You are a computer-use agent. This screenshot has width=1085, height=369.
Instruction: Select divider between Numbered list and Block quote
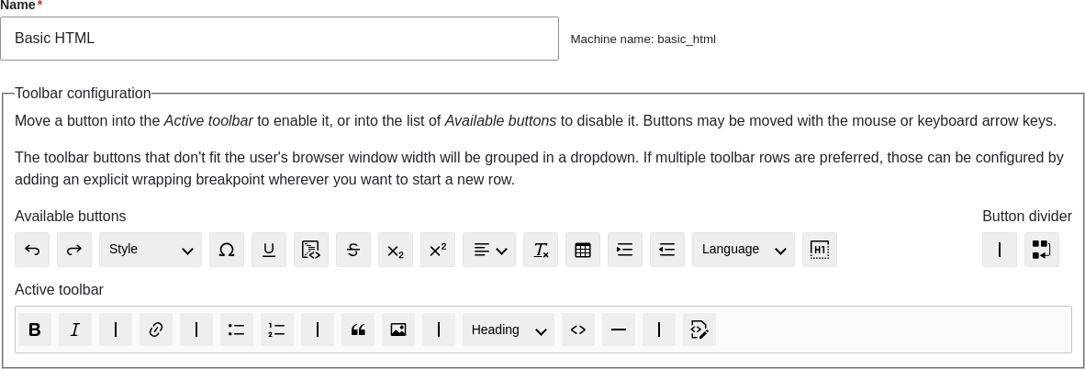click(x=318, y=330)
